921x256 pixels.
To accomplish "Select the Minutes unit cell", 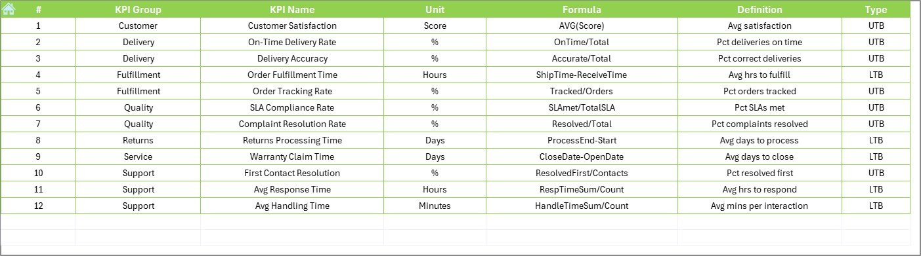I will pos(435,206).
